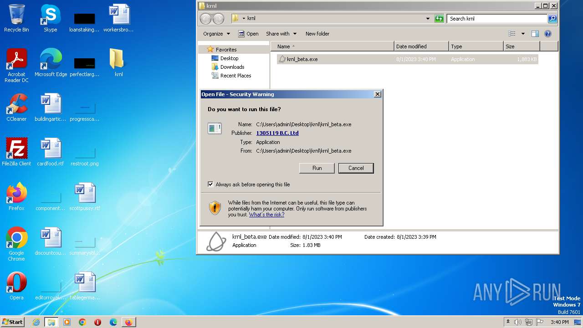
Task: Sort by Name column header
Action: tap(332, 46)
